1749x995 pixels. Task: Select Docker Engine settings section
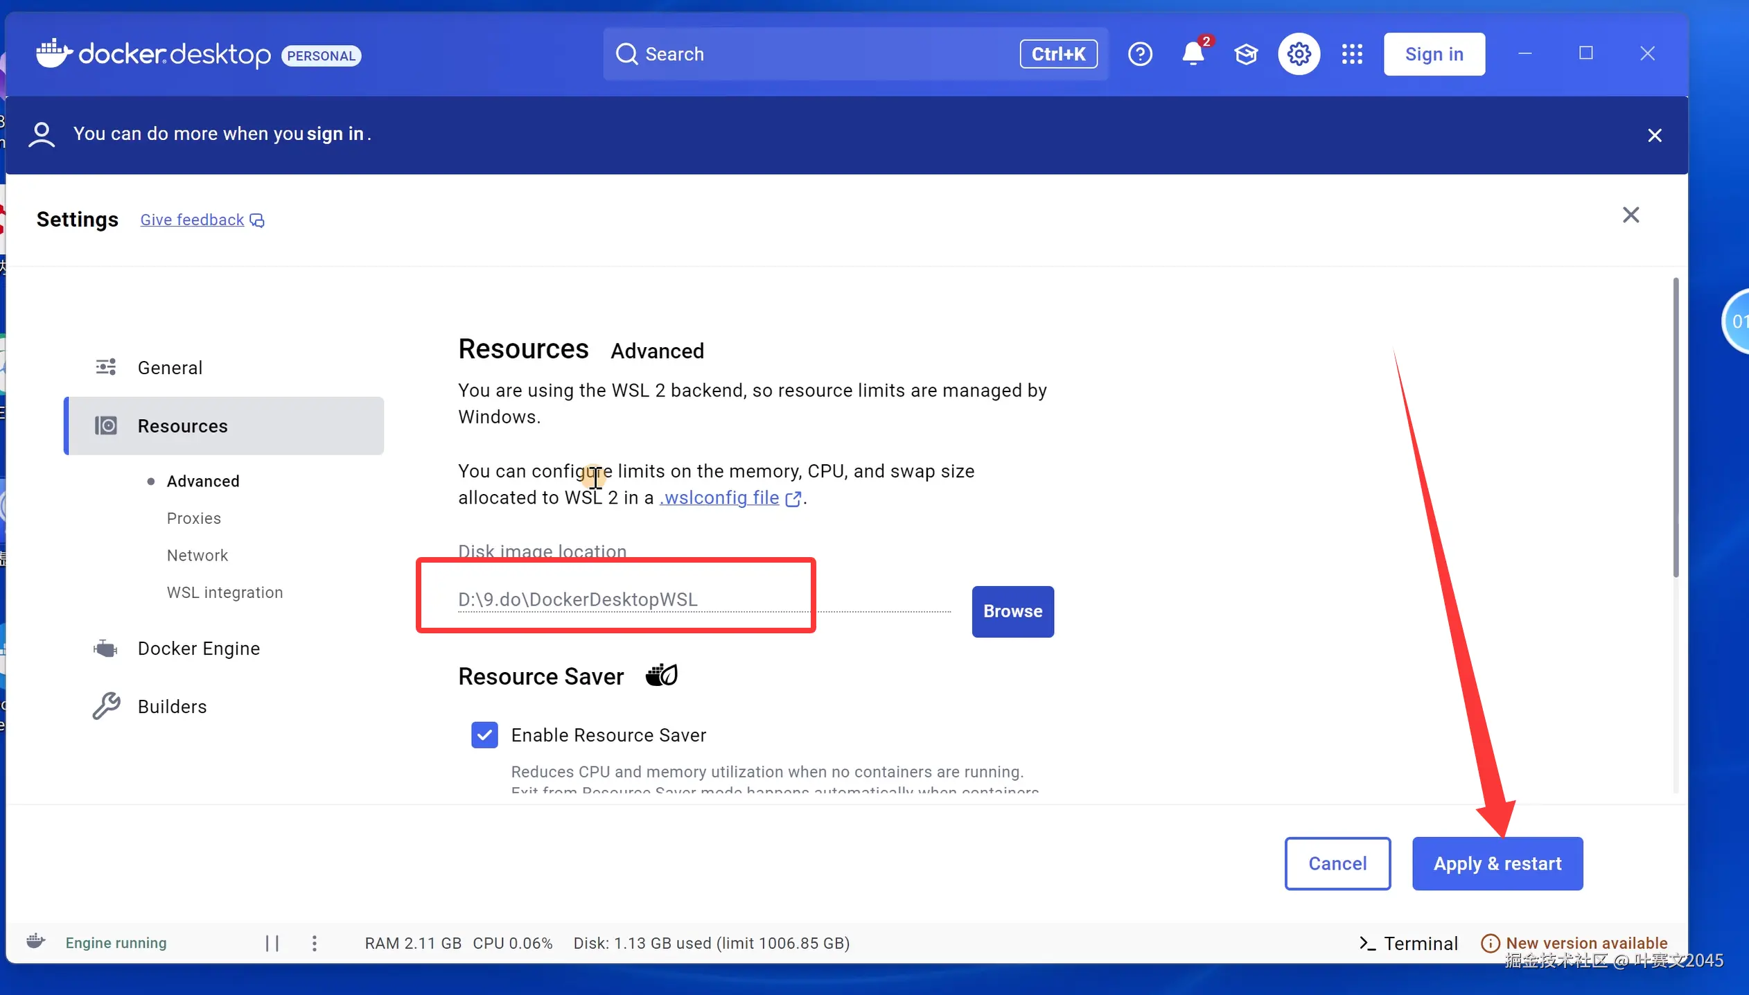click(x=198, y=649)
